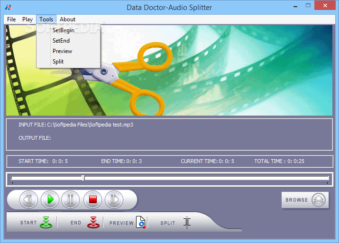Choose SetBegin from Tools menu
Screen dimensions: 339x243
click(68, 30)
